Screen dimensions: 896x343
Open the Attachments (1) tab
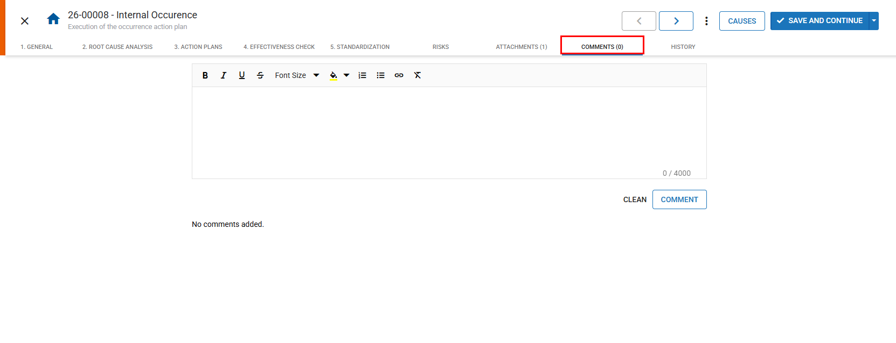(521, 47)
